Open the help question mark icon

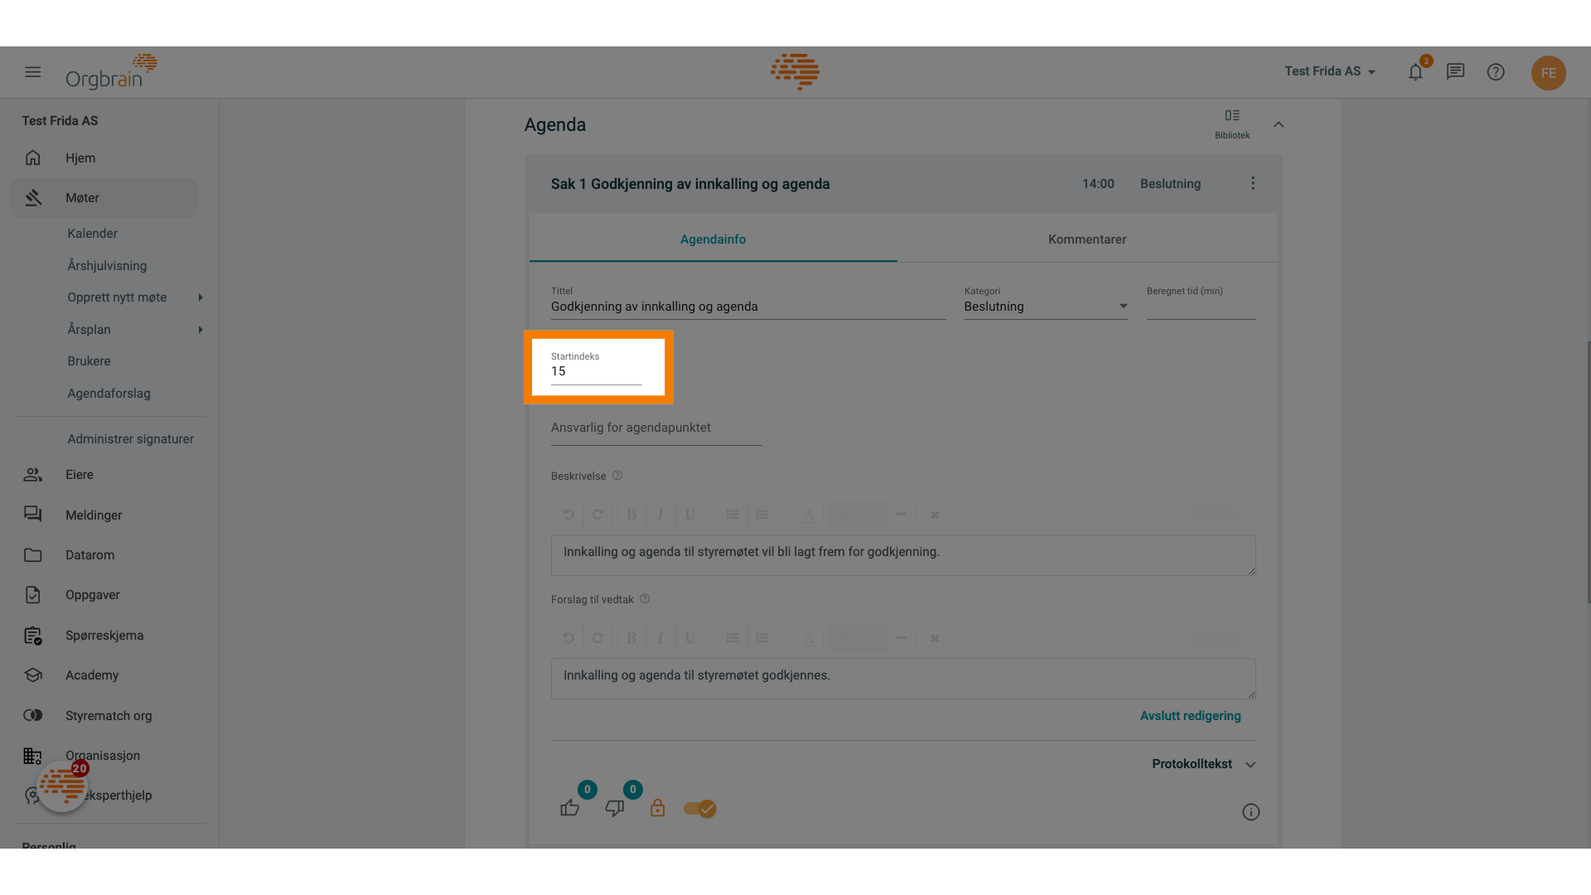click(1496, 72)
